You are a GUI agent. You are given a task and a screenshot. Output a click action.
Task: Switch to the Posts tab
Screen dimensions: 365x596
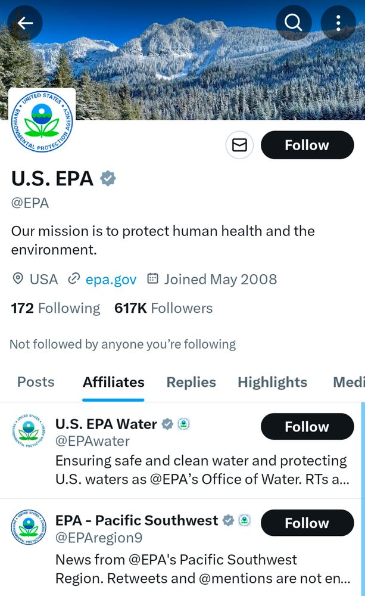[36, 382]
